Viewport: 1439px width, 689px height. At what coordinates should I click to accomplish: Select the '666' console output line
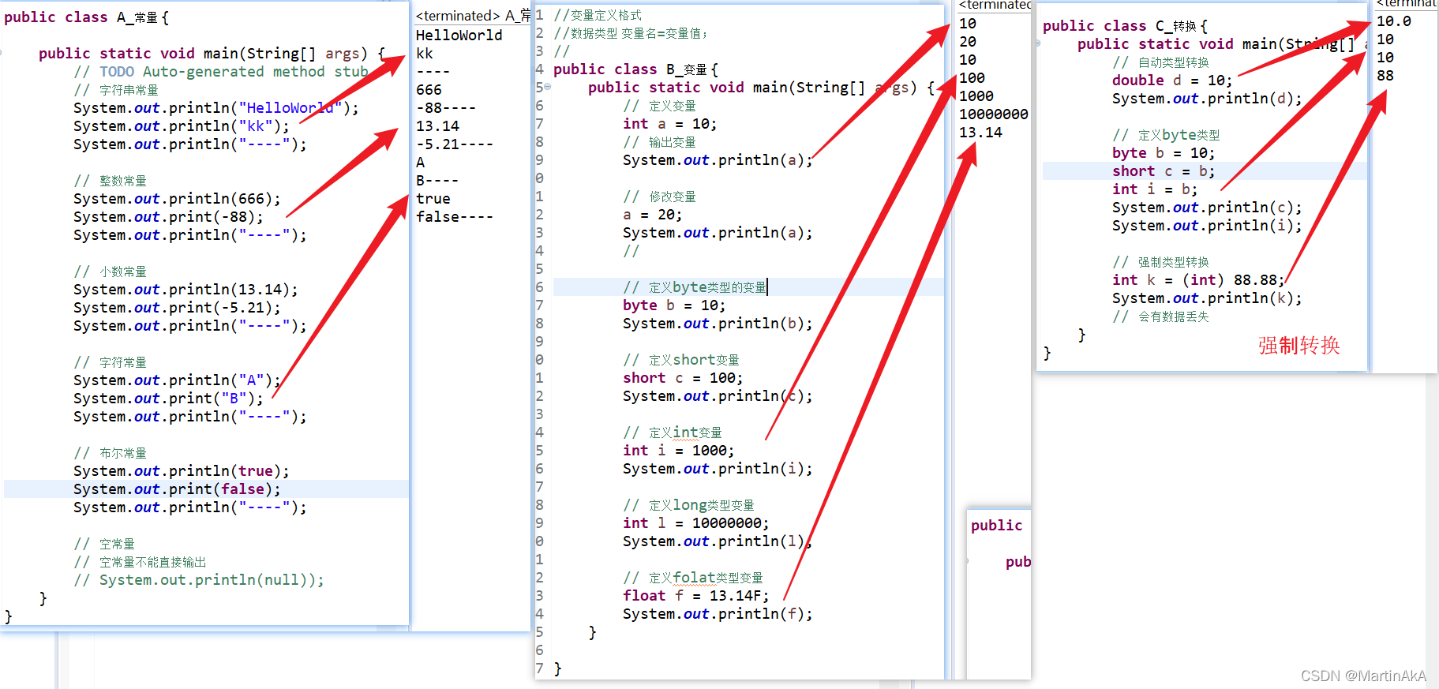pos(429,90)
